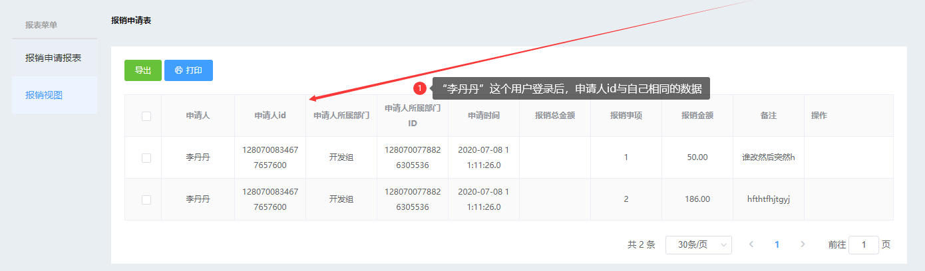This screenshot has width=925, height=271.
Task: Focus the 前往 page number input field
Action: click(864, 244)
